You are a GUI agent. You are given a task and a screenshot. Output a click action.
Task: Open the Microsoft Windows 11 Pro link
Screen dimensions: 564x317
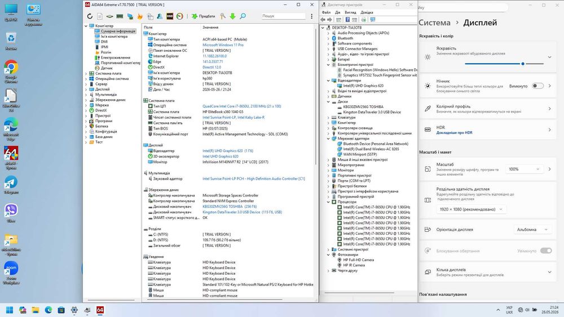[x=223, y=45]
